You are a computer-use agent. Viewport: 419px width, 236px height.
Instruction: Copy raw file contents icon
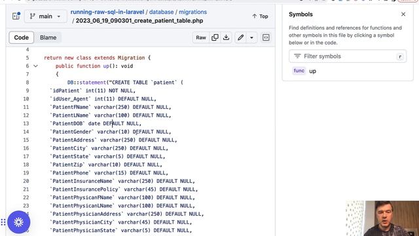click(215, 37)
